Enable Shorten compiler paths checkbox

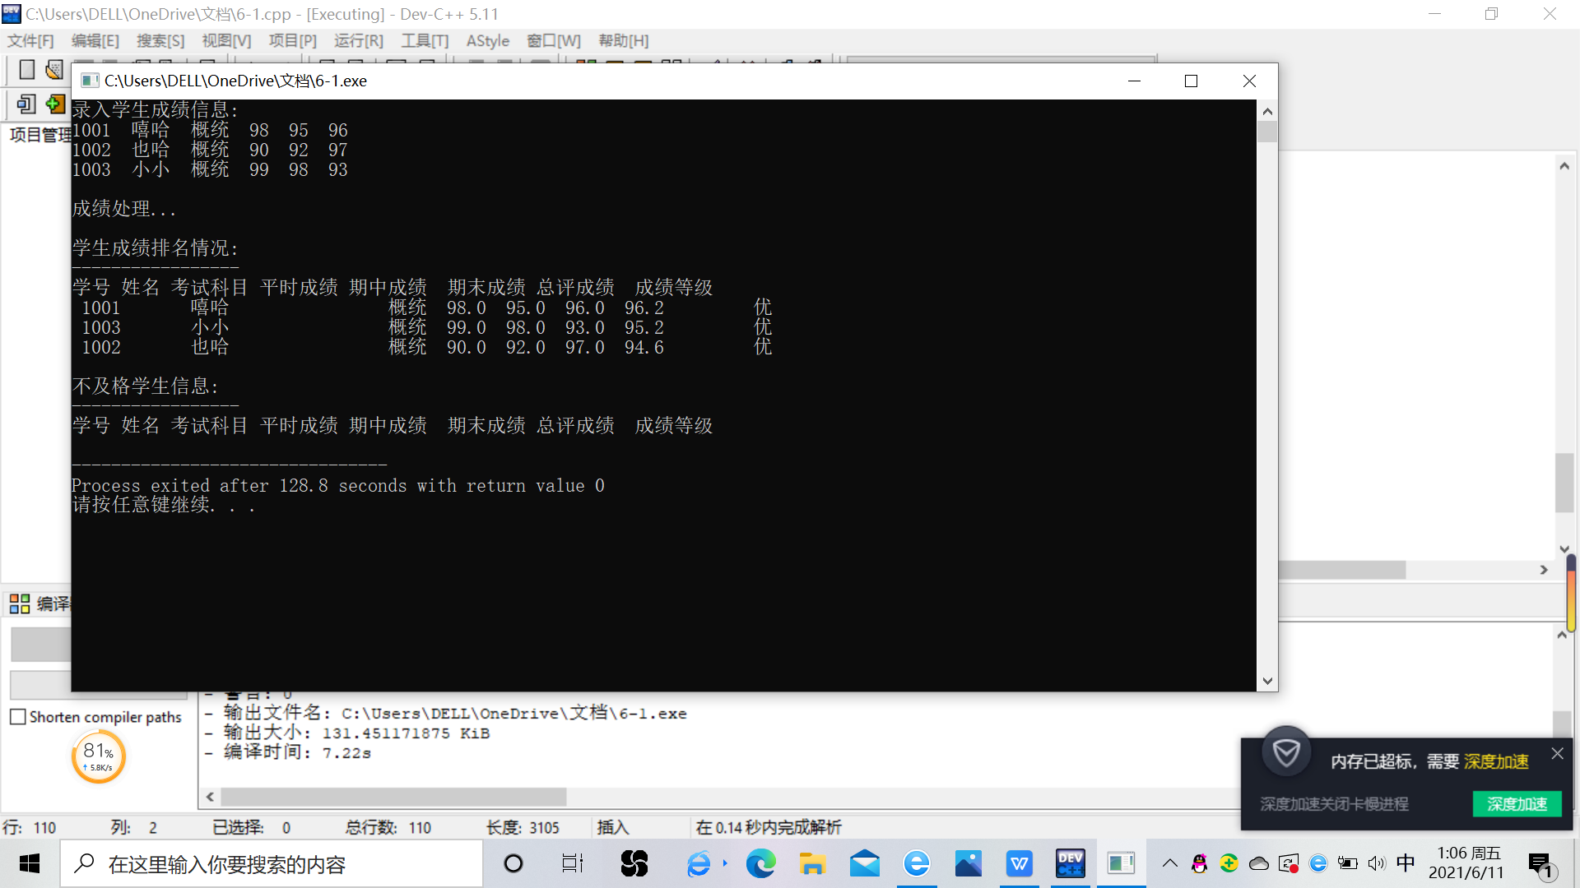point(18,717)
